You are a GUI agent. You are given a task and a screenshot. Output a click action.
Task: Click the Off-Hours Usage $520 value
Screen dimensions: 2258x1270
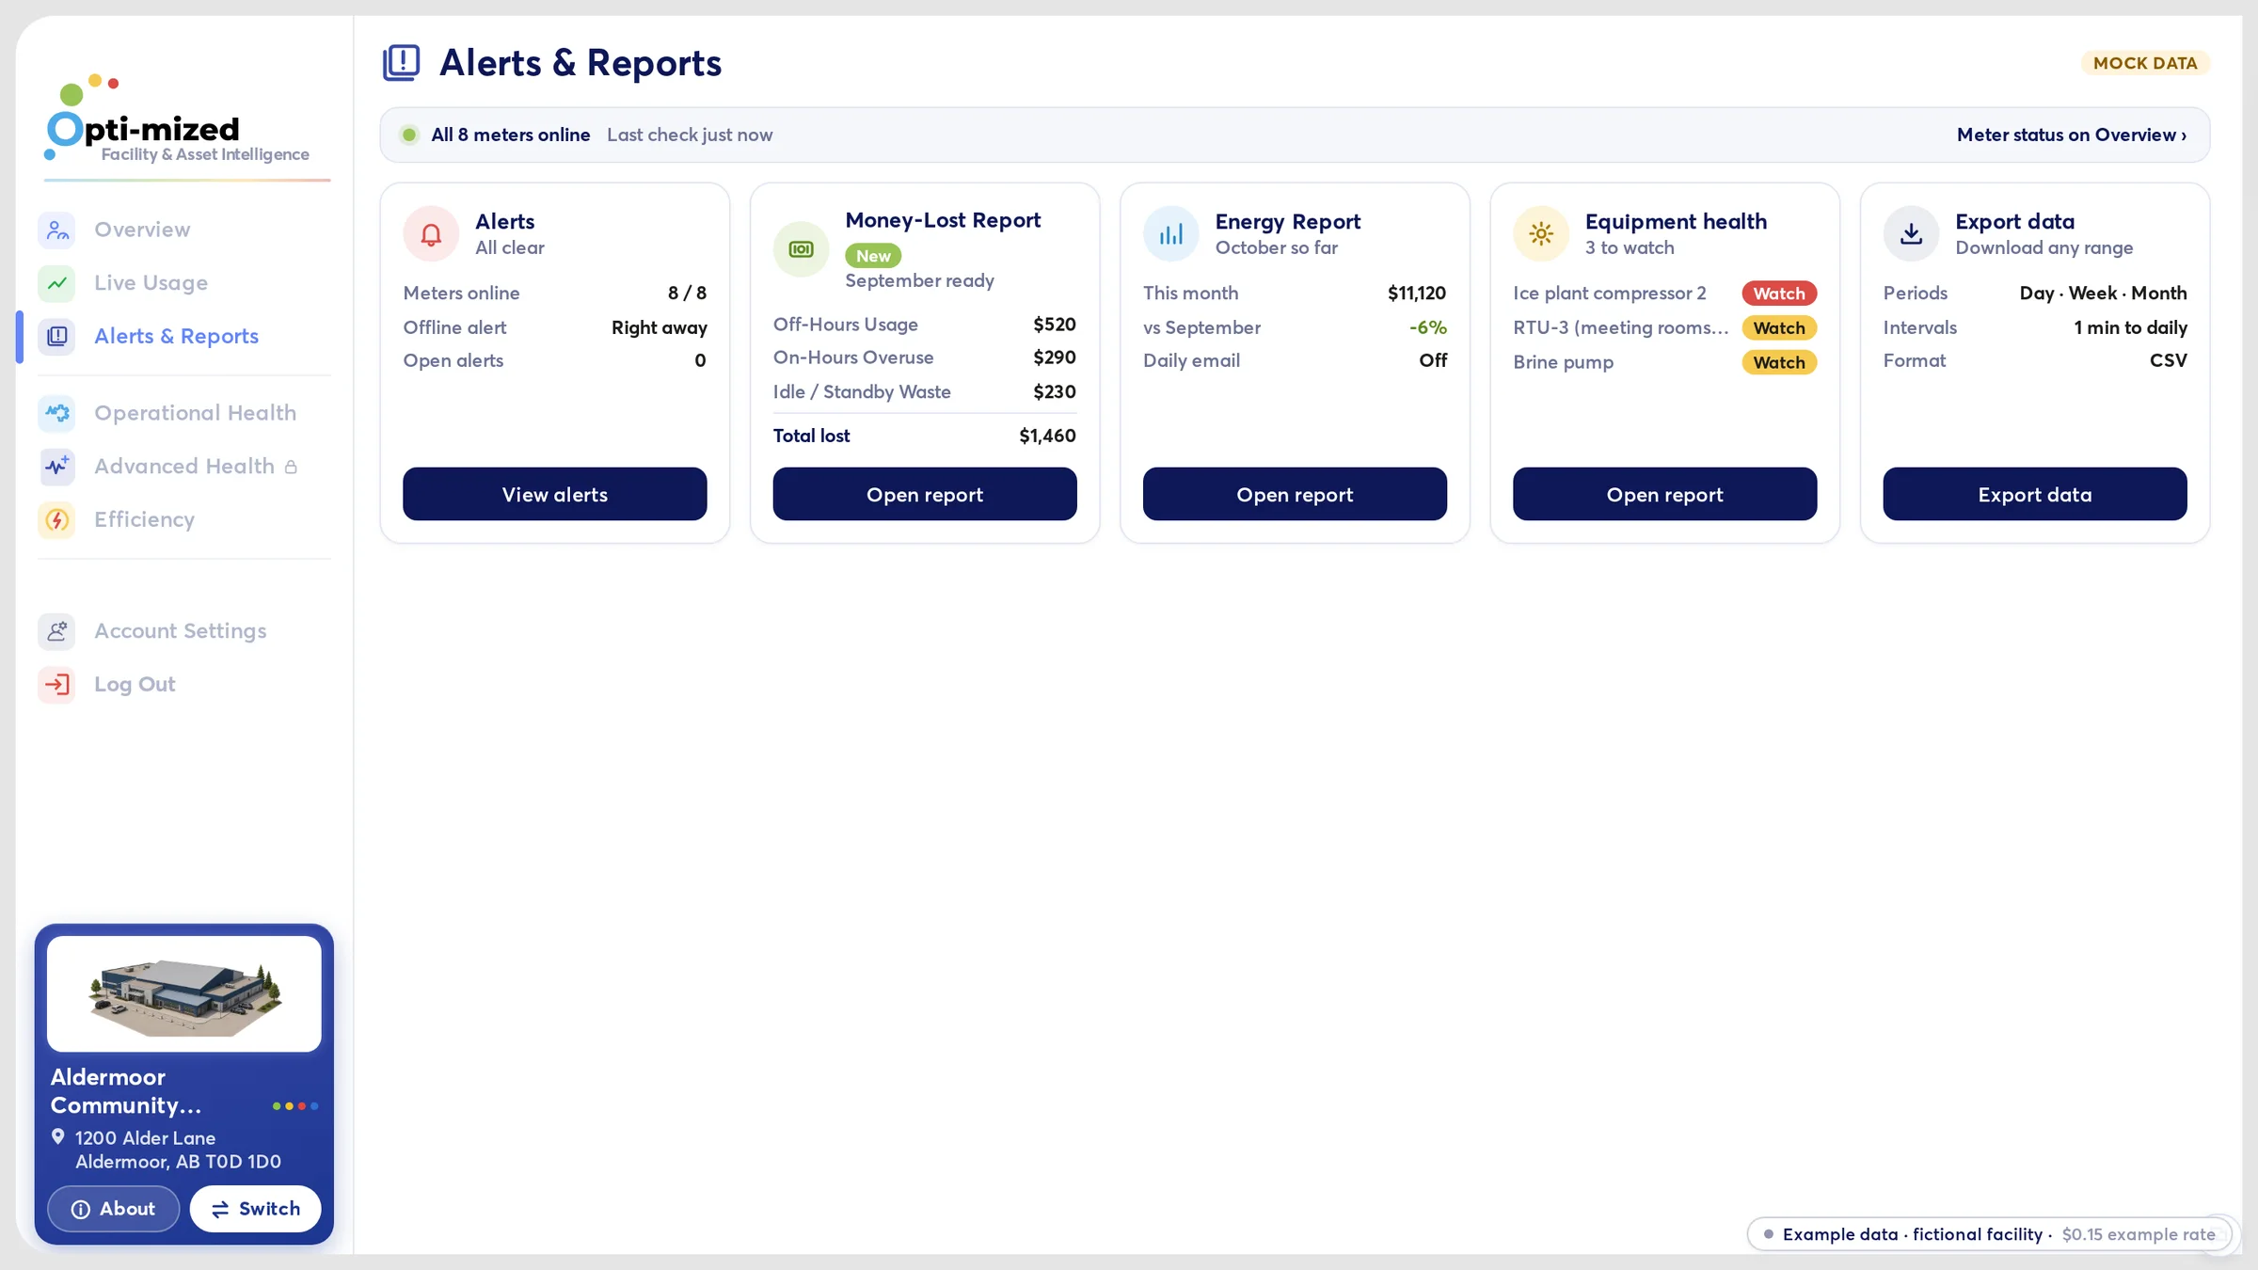click(1054, 325)
